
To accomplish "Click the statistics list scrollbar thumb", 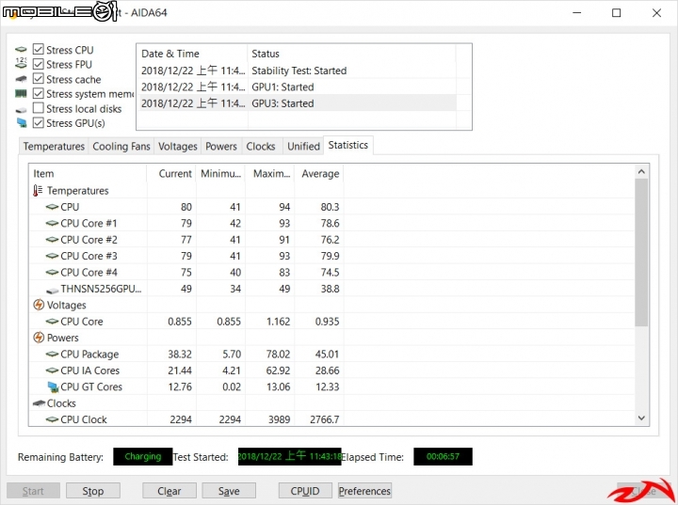I will click(641, 252).
